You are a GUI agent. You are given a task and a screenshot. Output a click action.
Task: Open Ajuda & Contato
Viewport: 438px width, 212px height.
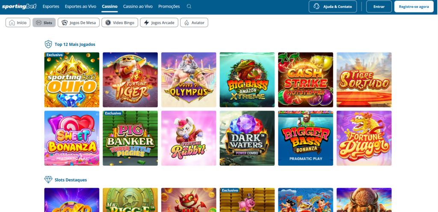click(x=333, y=6)
